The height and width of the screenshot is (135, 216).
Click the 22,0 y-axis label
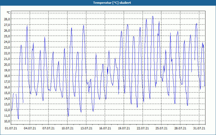click(7, 53)
